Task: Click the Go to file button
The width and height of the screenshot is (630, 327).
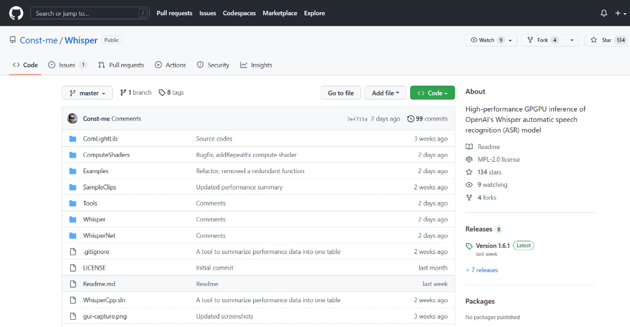Action: [x=341, y=93]
